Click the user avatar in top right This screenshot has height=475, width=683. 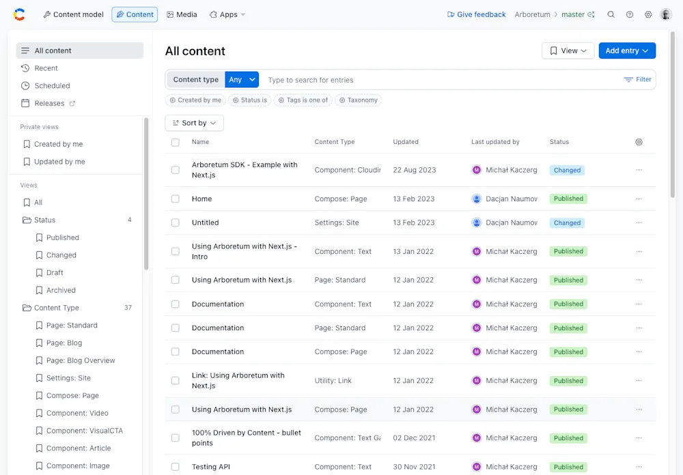665,14
